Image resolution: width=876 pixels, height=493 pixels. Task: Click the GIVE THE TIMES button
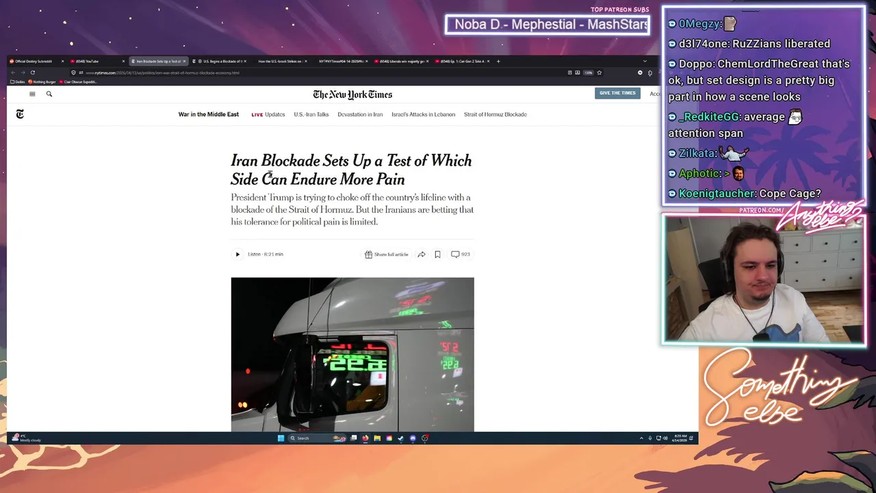617,93
